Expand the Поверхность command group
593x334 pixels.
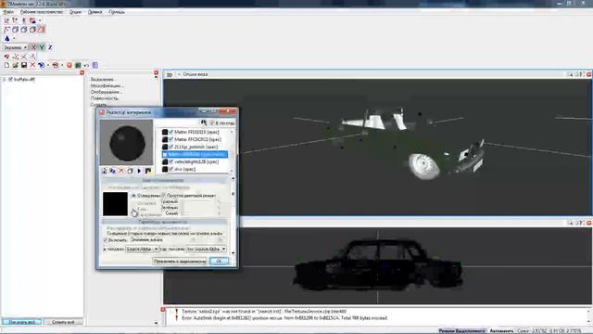(105, 98)
